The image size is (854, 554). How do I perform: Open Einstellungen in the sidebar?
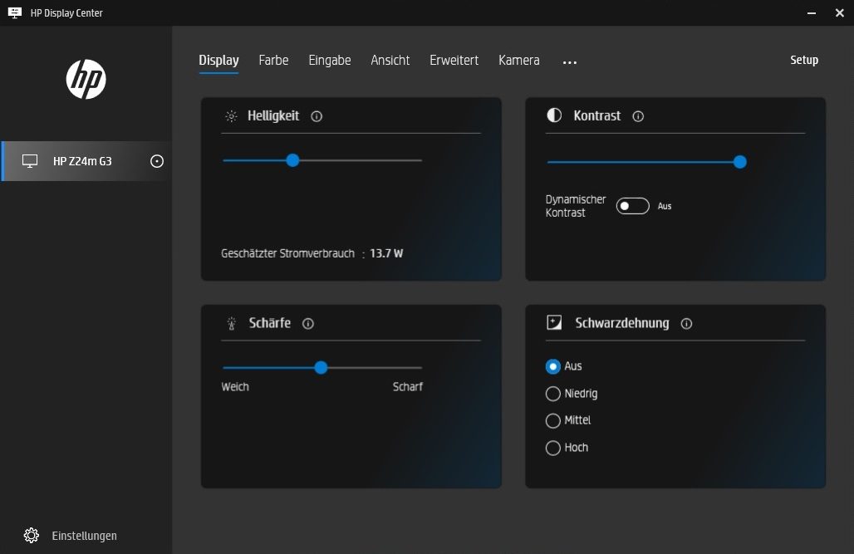click(84, 536)
